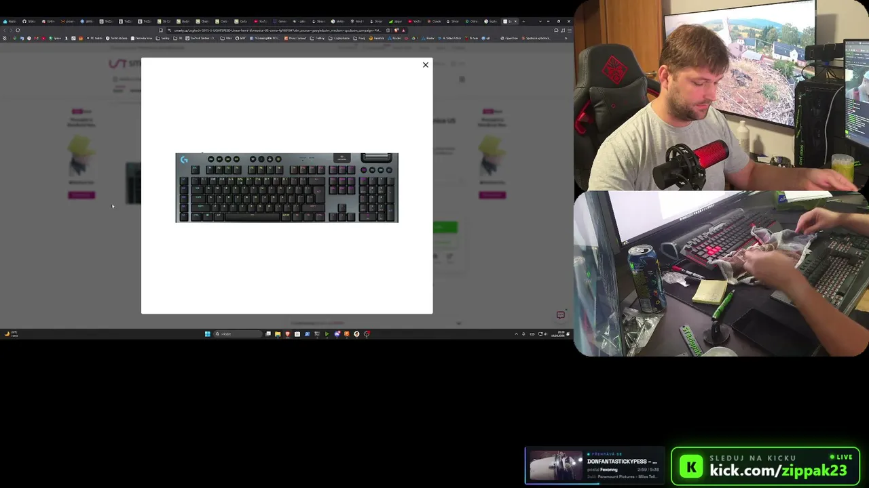869x488 pixels.
Task: Open the terminal from the taskbar
Action: point(317,334)
